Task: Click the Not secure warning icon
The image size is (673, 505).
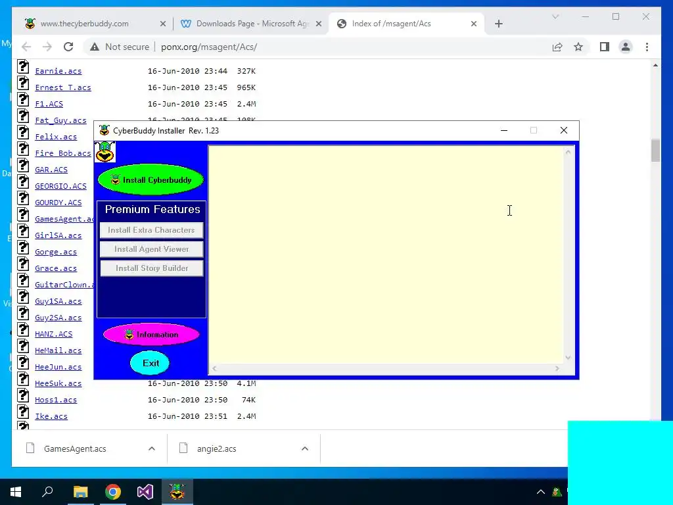Action: tap(95, 47)
